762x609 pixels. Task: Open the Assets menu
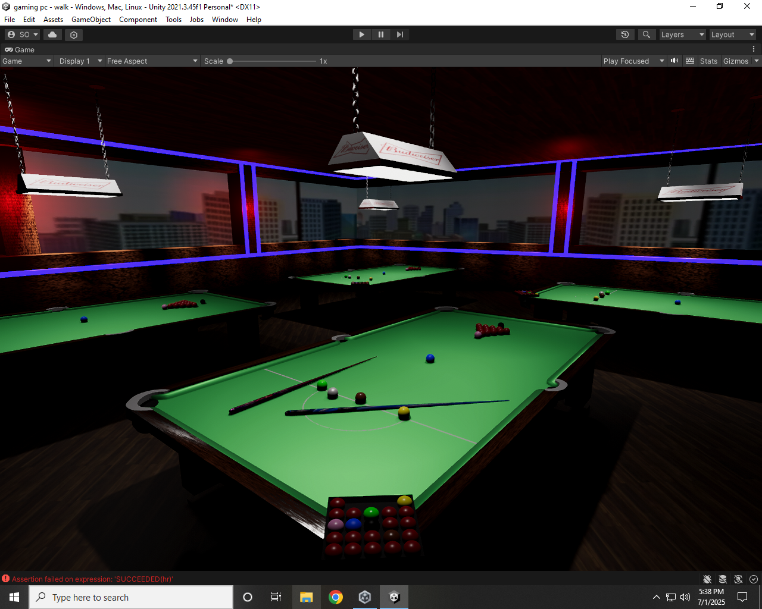(53, 19)
